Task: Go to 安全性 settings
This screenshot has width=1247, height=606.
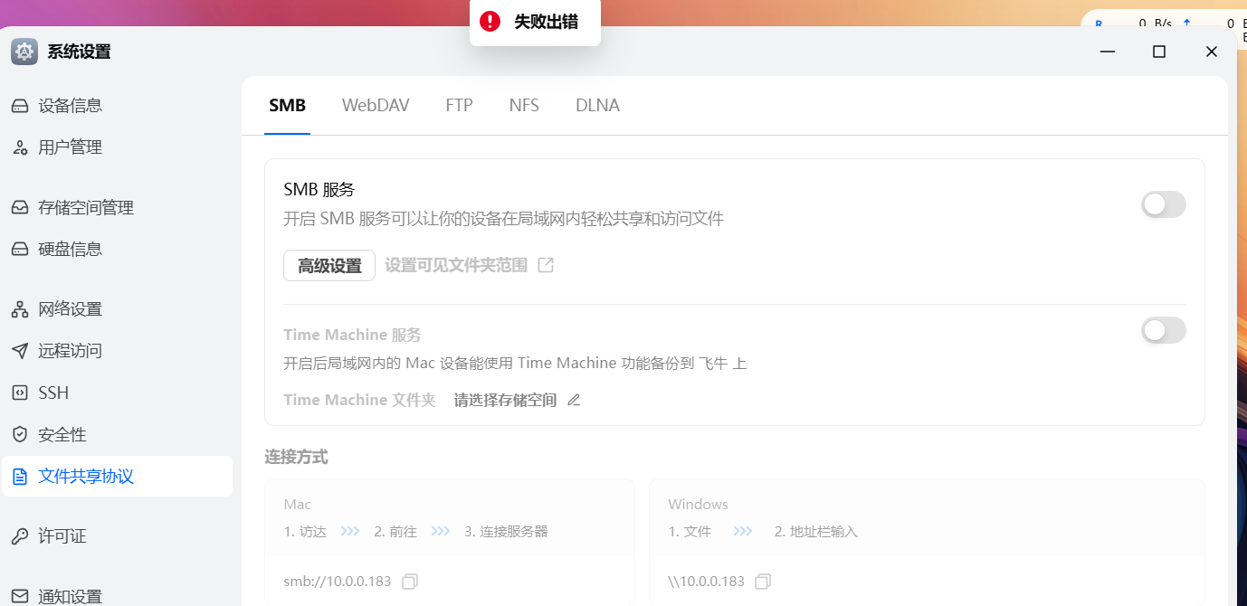Action: click(x=117, y=434)
